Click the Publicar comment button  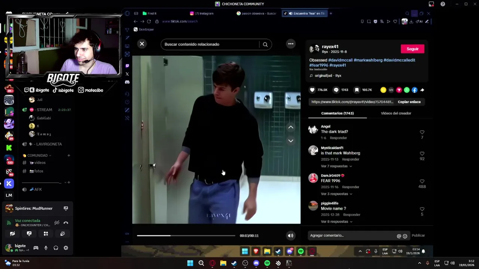pyautogui.click(x=418, y=236)
